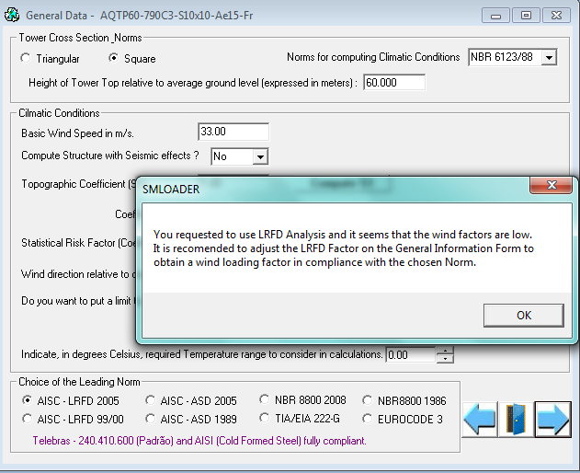Screen dimensions: 580x473
Task: Open the climatic norms NBR 6123/88 dropdown
Action: [x=549, y=58]
